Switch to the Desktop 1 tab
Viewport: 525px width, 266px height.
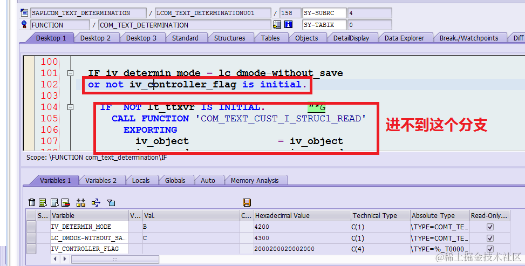(x=51, y=38)
